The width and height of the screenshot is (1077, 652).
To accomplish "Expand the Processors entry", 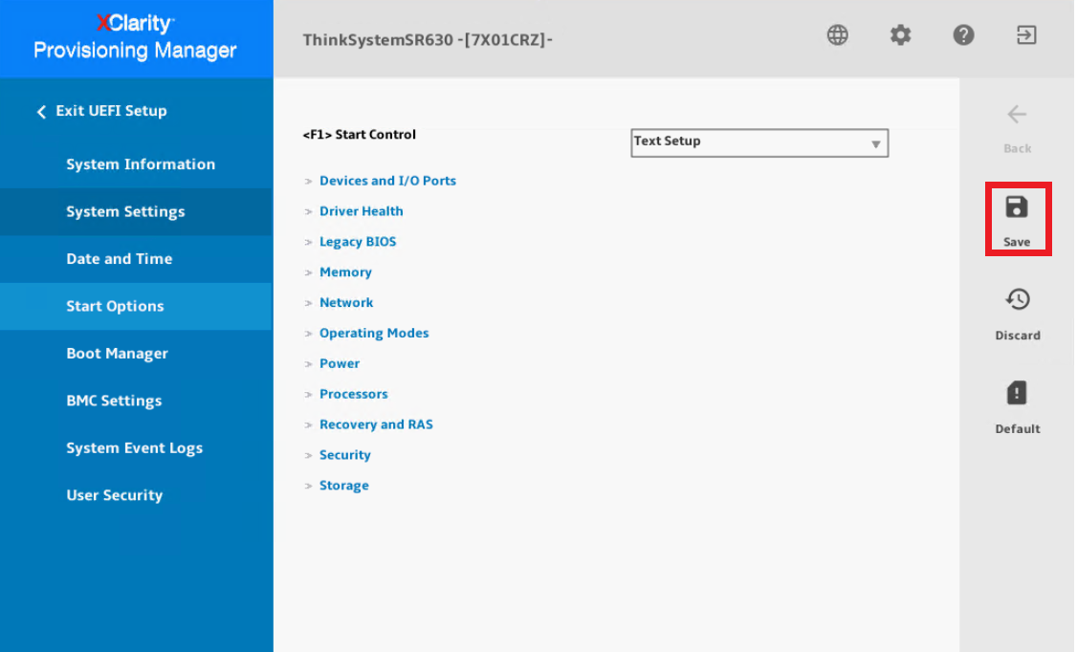I will (354, 394).
